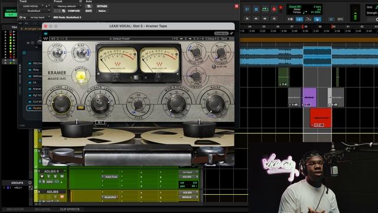Click the Record Level knob
The width and height of the screenshot is (378, 213).
[61, 104]
